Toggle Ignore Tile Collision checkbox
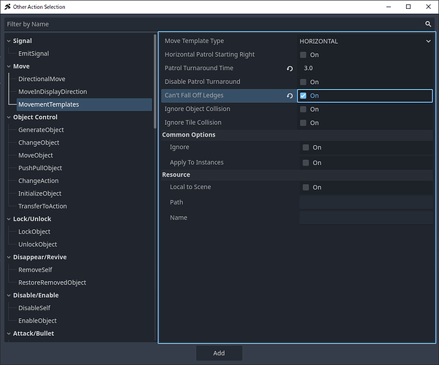Viewport: 439px width, 365px height. 303,123
